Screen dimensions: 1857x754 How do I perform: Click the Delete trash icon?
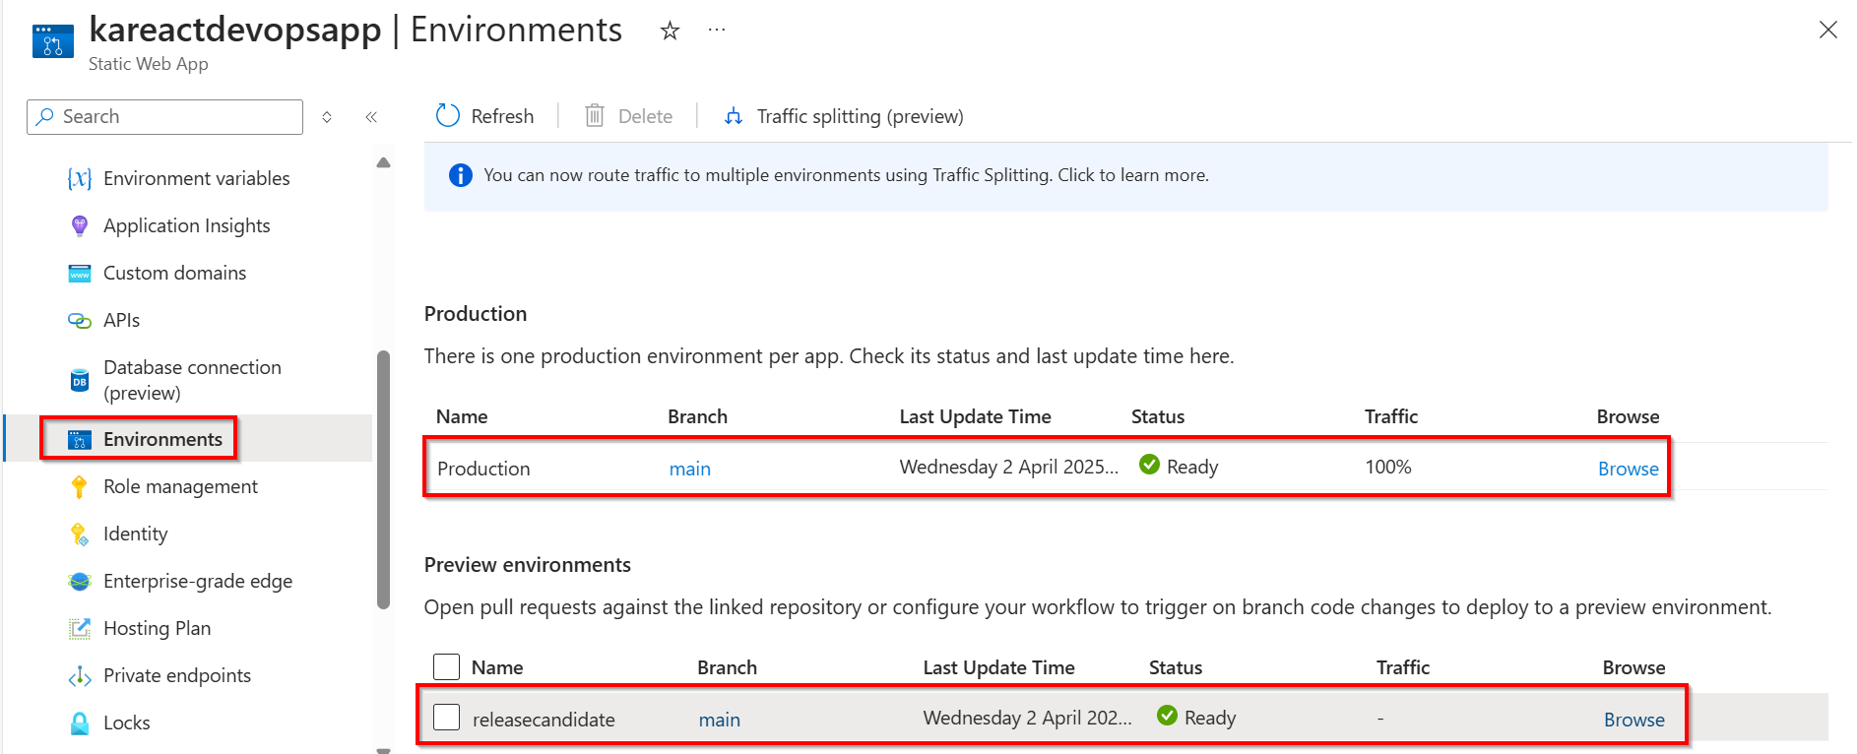[595, 116]
